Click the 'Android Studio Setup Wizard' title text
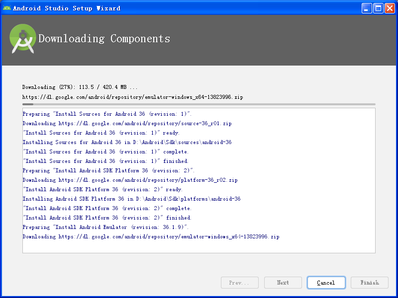This screenshot has width=398, height=298. pyautogui.click(x=67, y=8)
